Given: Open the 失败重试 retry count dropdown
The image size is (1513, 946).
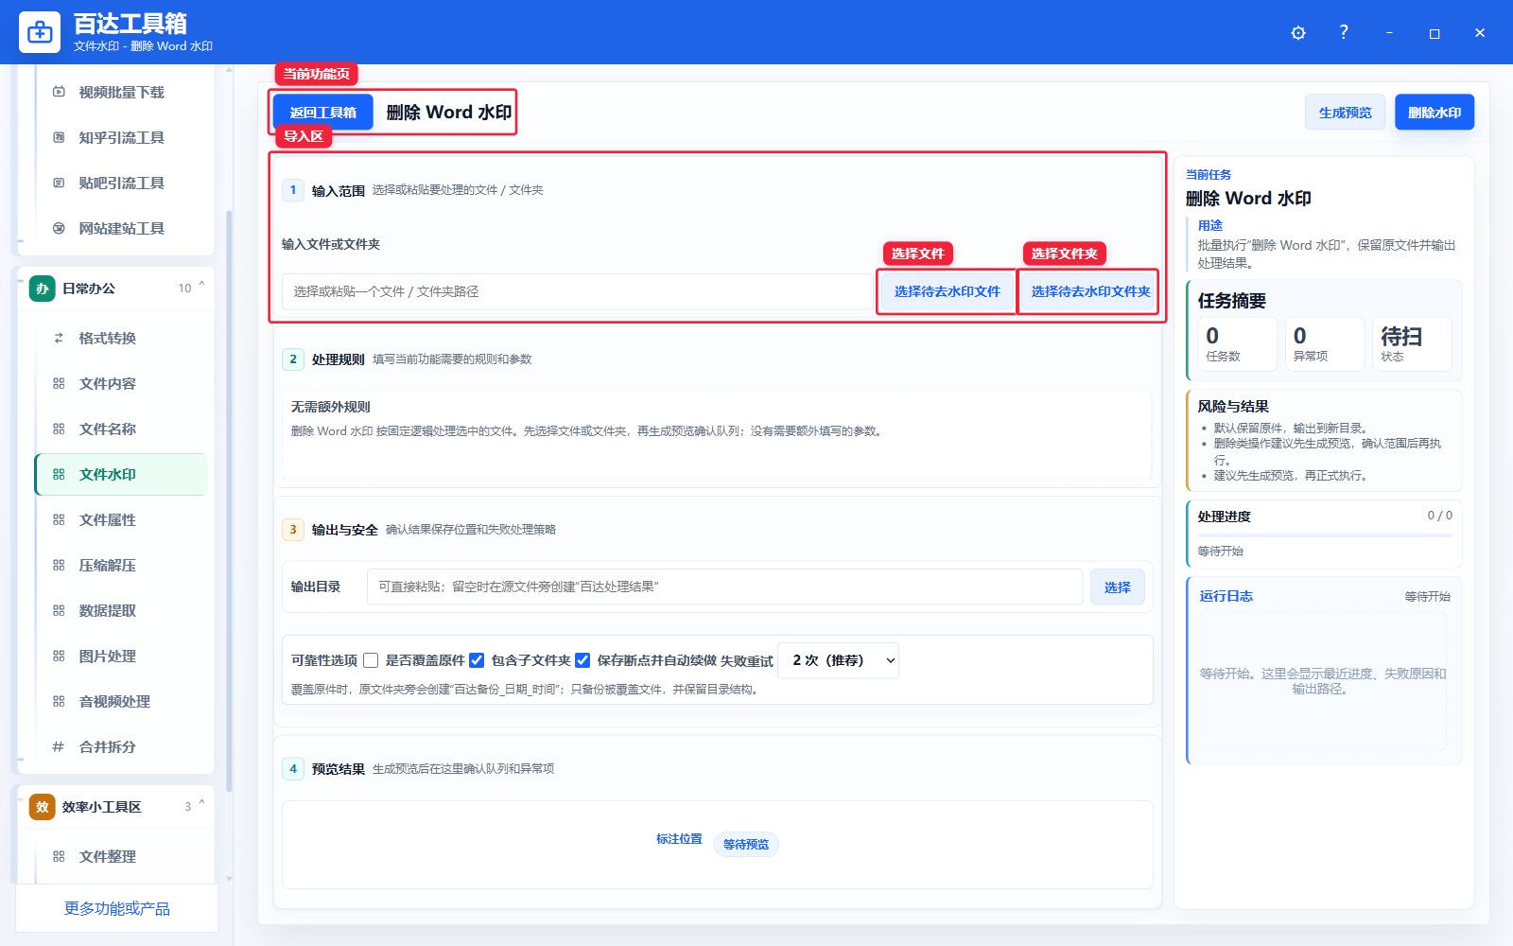Looking at the screenshot, I should pos(838,660).
